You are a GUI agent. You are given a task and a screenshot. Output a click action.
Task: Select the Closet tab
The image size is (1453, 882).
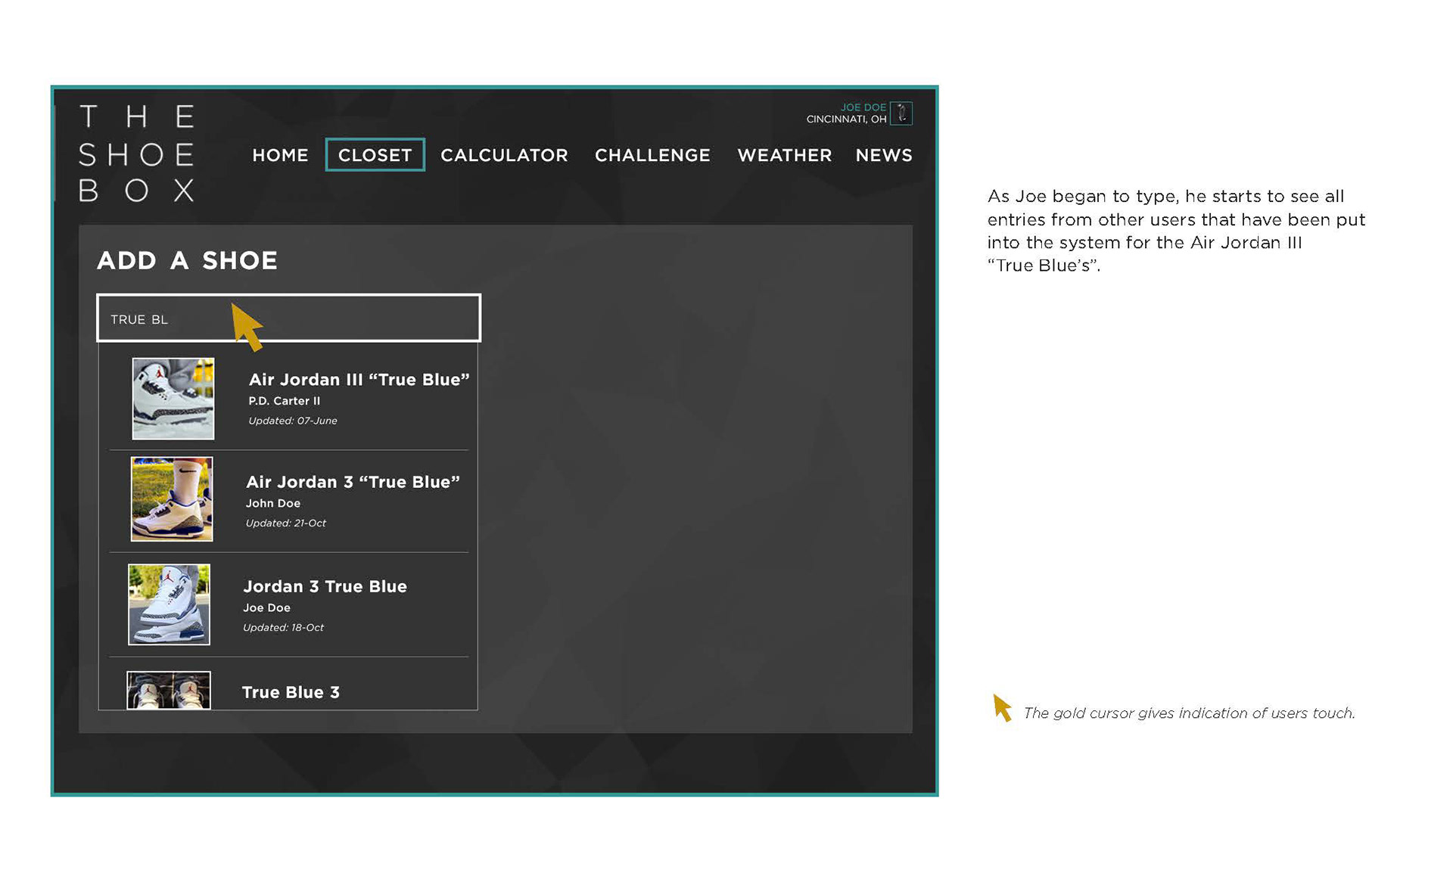pos(375,155)
